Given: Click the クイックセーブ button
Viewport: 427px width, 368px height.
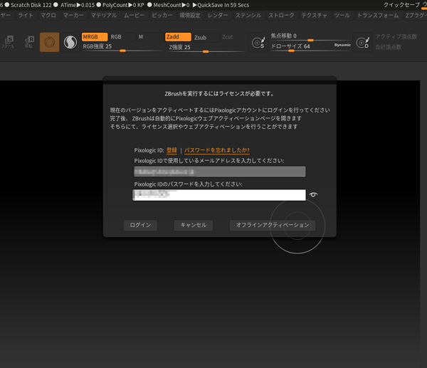Looking at the screenshot, I should click(401, 5).
